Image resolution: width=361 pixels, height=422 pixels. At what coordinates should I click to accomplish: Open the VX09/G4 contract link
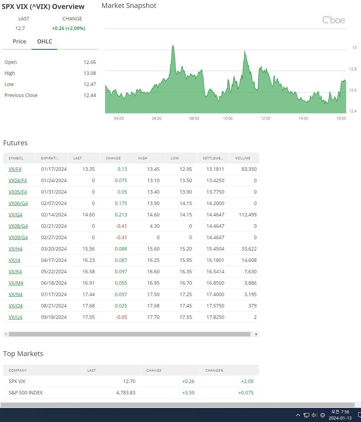[18, 237]
